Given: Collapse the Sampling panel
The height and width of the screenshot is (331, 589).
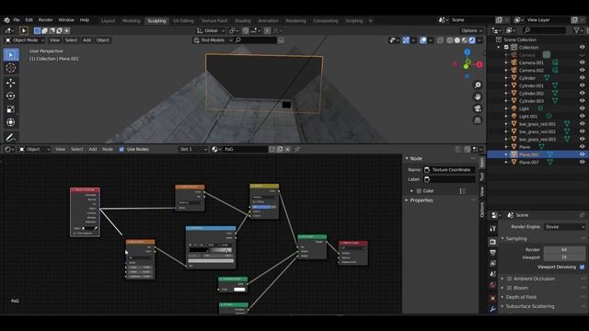Looking at the screenshot, I should pyautogui.click(x=516, y=239).
